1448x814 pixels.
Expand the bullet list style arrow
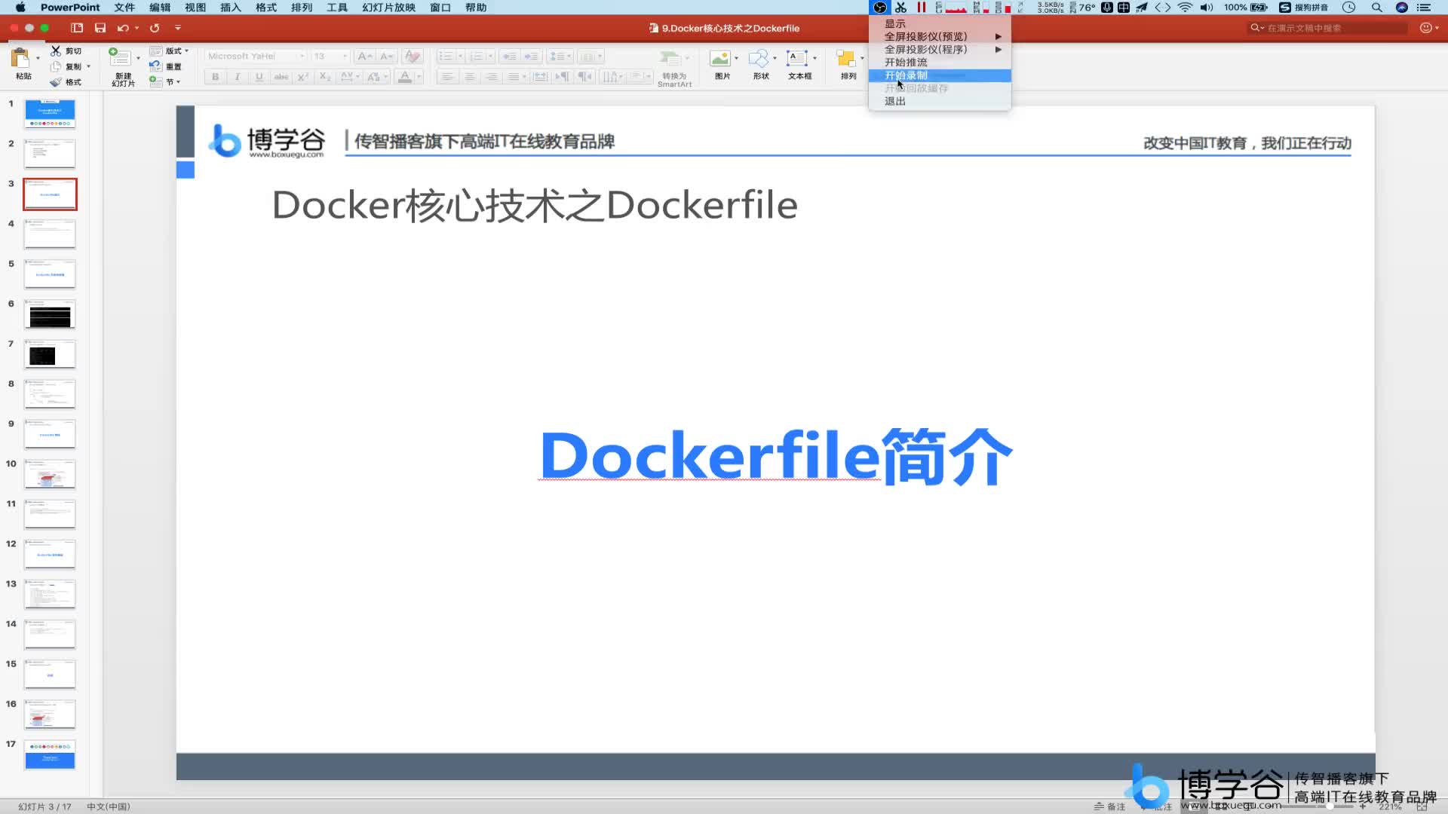coord(460,57)
